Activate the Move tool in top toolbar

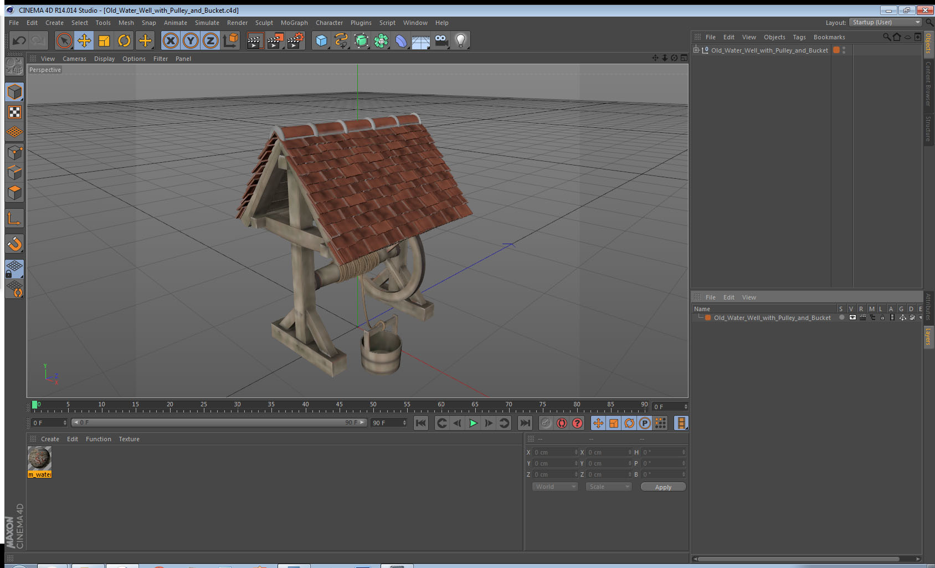pyautogui.click(x=84, y=40)
